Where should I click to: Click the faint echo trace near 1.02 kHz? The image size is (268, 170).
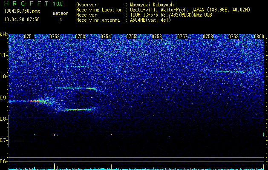click(230, 72)
